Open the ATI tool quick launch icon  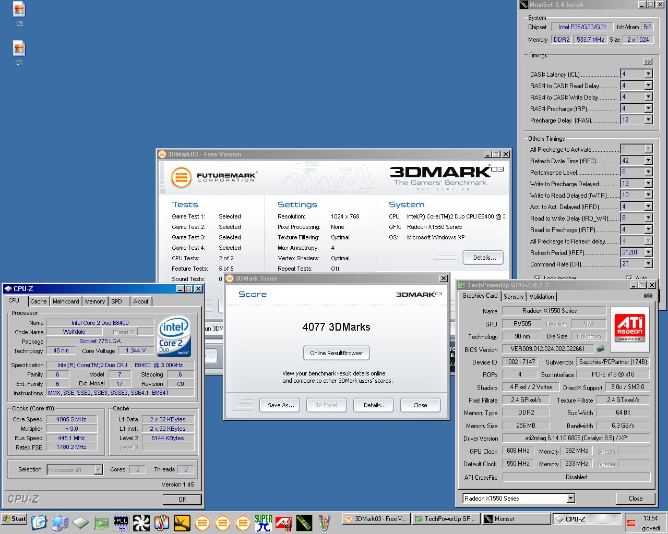click(283, 523)
